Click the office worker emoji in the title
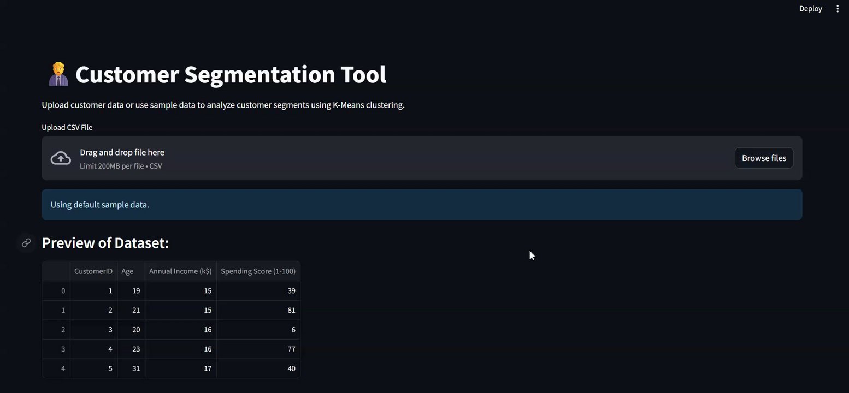The height and width of the screenshot is (393, 849). pyautogui.click(x=58, y=74)
